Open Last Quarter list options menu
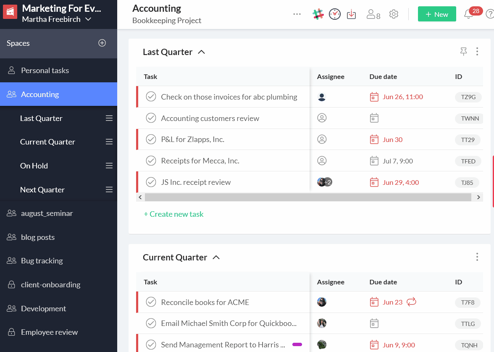Image resolution: width=494 pixels, height=352 pixels. [477, 52]
